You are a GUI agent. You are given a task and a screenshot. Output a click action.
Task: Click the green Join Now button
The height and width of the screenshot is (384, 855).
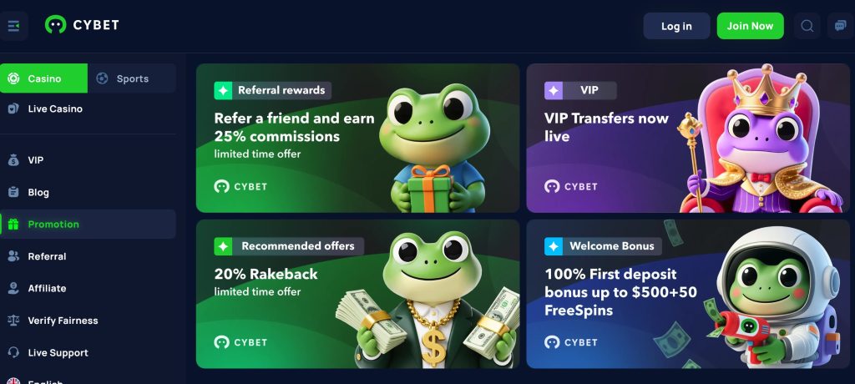point(750,26)
